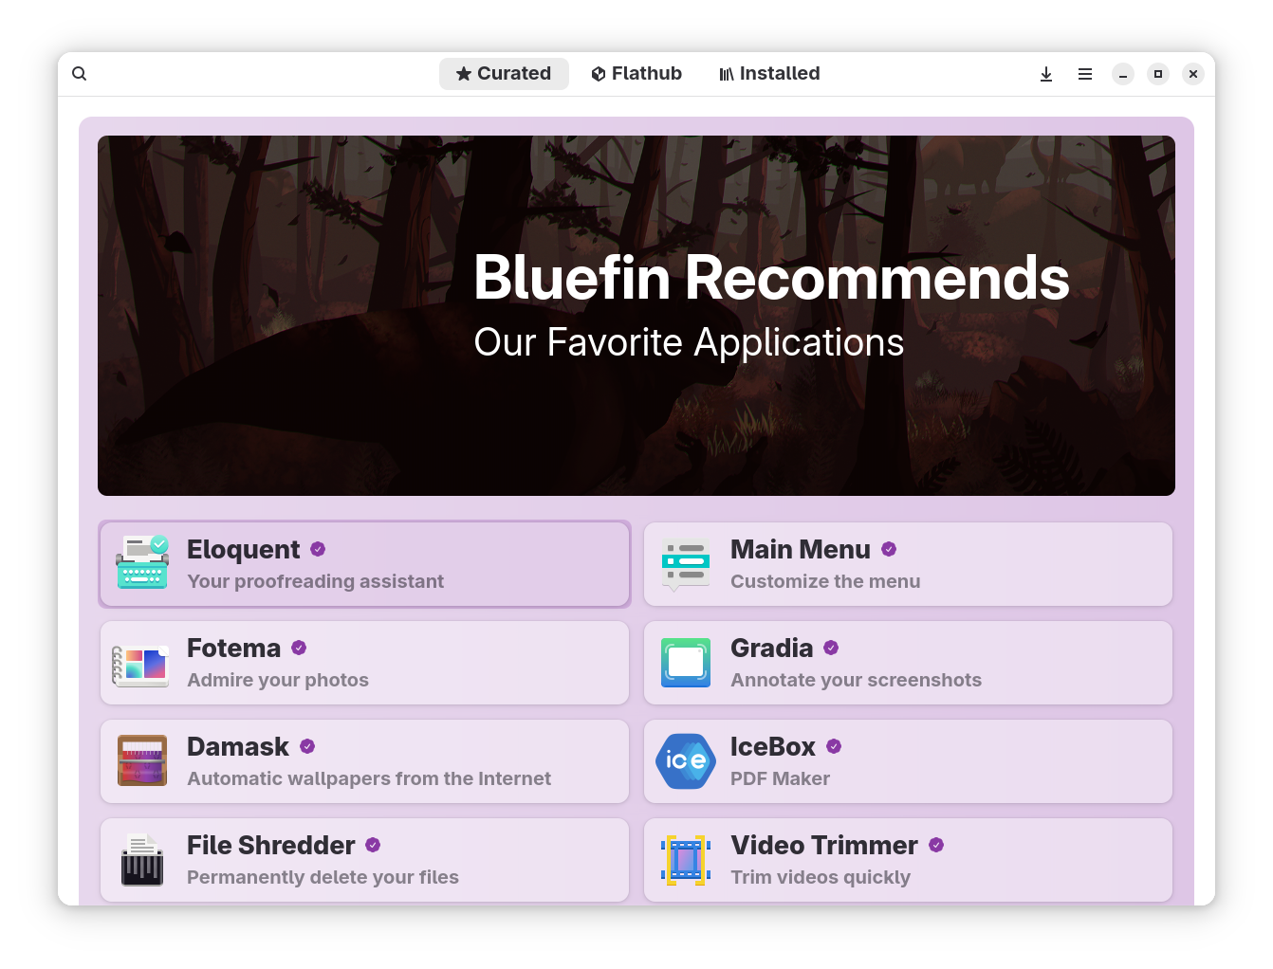Maximize the app store window
This screenshot has width=1273, height=969.
(x=1157, y=74)
